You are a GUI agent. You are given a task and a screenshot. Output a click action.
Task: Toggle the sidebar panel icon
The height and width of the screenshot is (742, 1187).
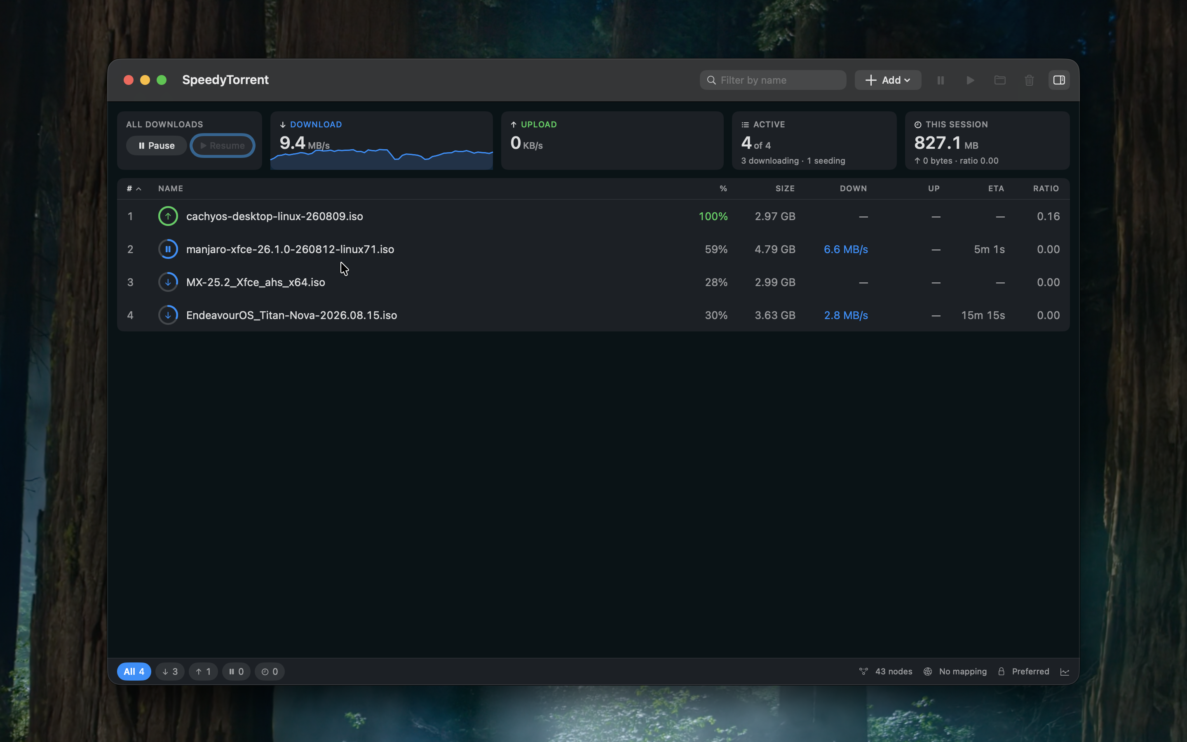tap(1059, 80)
